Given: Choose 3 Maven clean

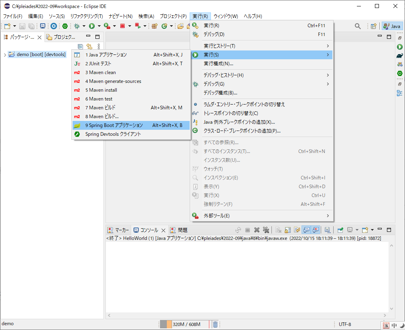Looking at the screenshot, I should pyautogui.click(x=131, y=72).
